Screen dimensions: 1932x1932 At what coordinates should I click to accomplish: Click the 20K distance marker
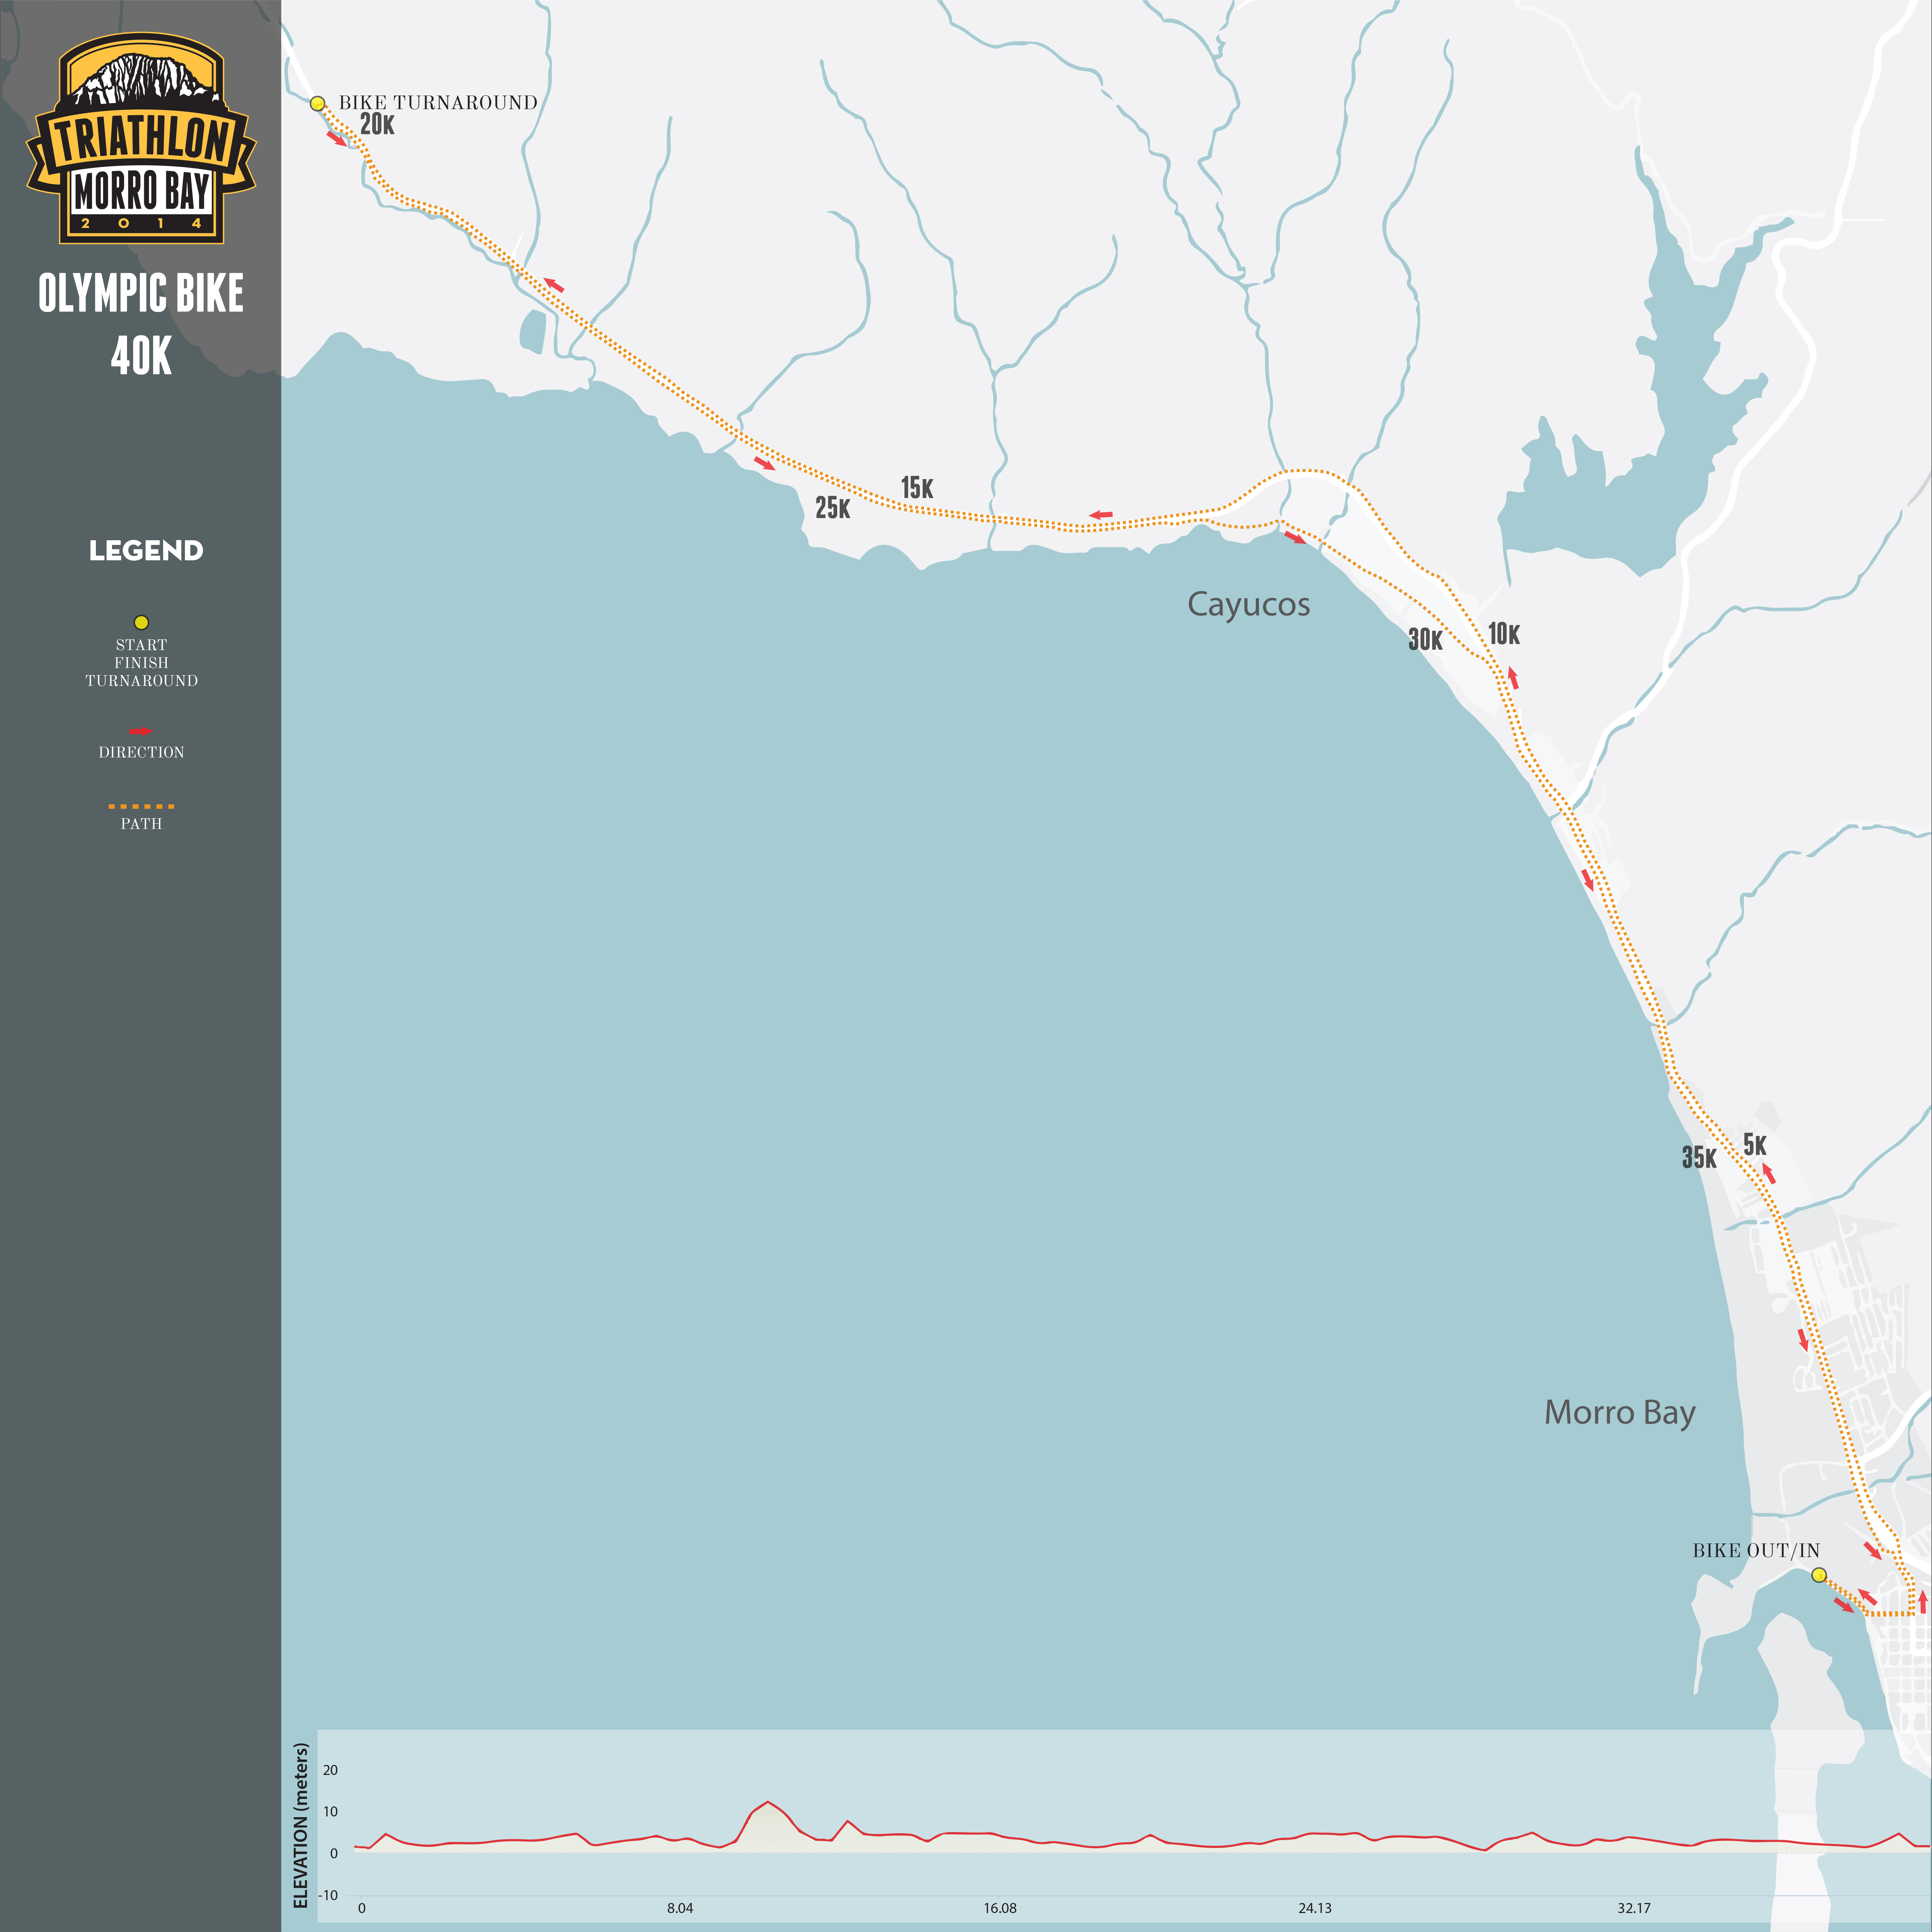[377, 125]
